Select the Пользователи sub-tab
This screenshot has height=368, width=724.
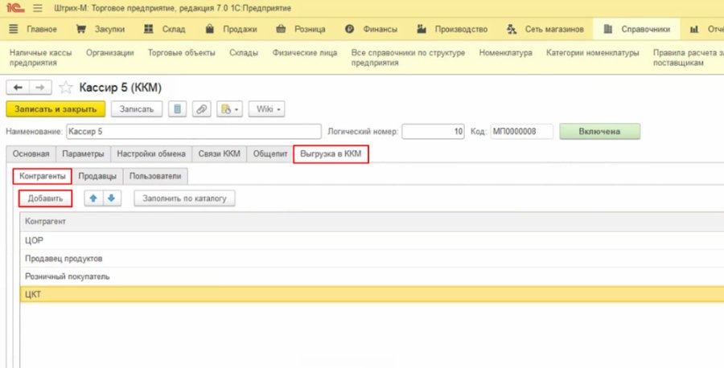click(x=155, y=176)
